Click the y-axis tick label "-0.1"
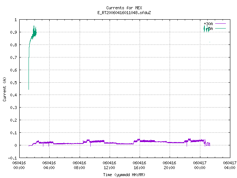The height and width of the screenshot is (178, 237). pos(12,158)
